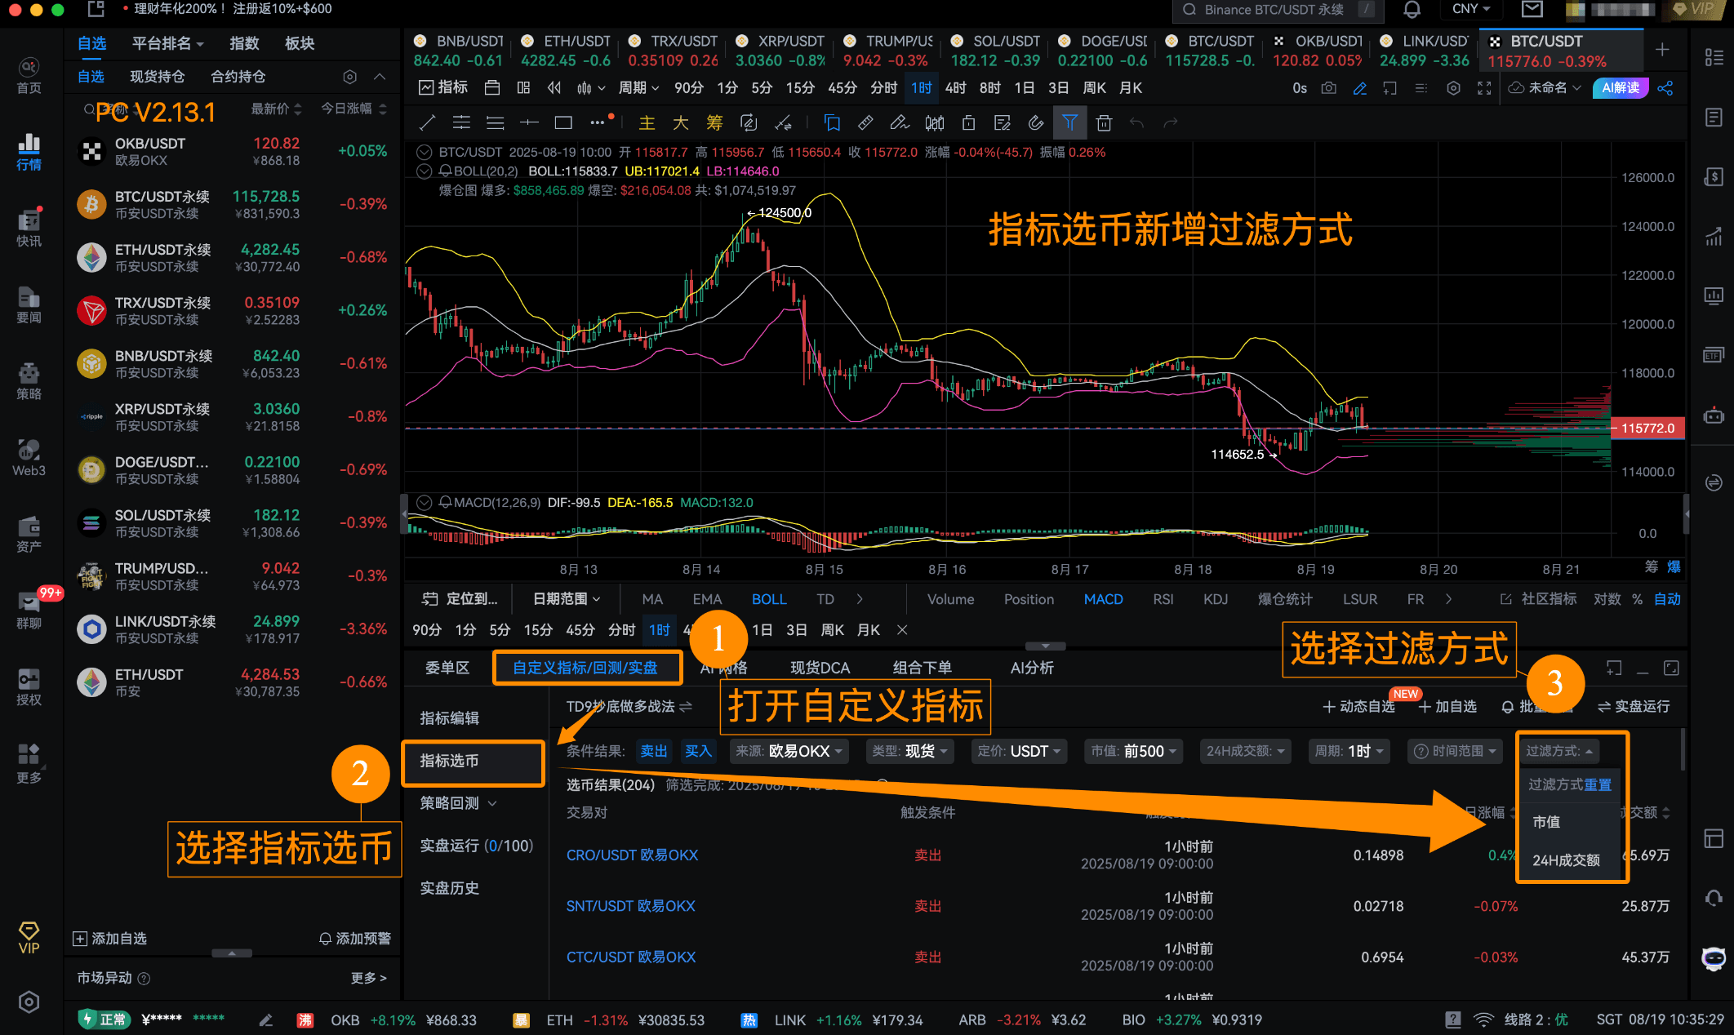1734x1035 pixels.
Task: Click the 主 main-force indicator icon
Action: click(647, 123)
